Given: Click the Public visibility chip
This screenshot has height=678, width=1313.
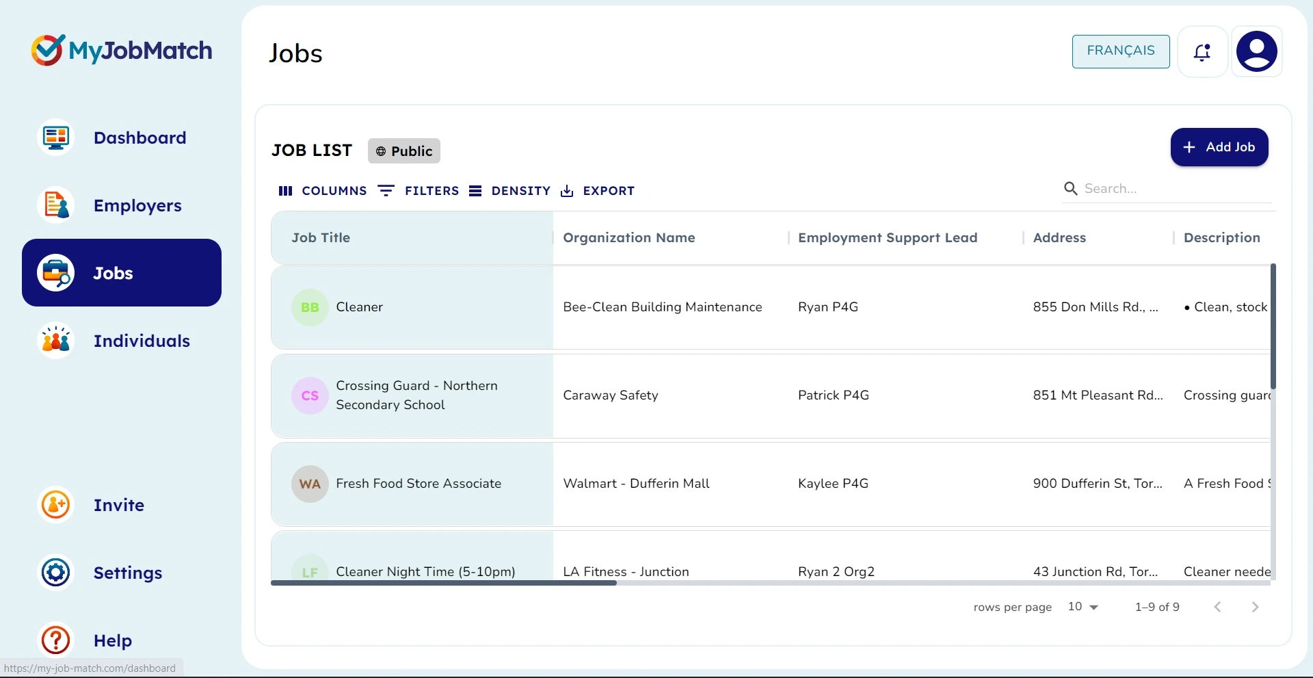Looking at the screenshot, I should click(404, 151).
